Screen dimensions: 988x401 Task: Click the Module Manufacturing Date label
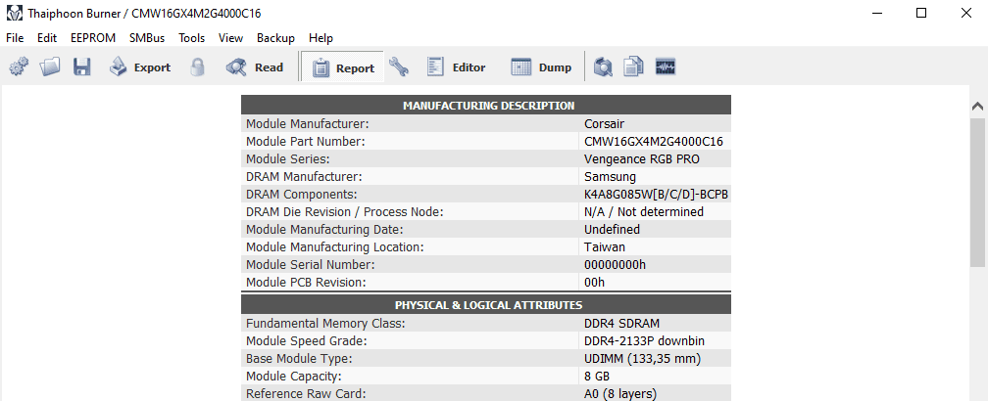coord(324,230)
